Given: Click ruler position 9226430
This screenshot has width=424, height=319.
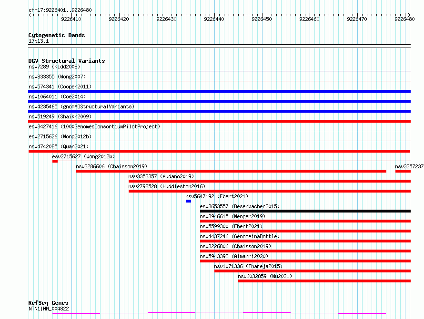Looking at the screenshot, I should (x=166, y=19).
